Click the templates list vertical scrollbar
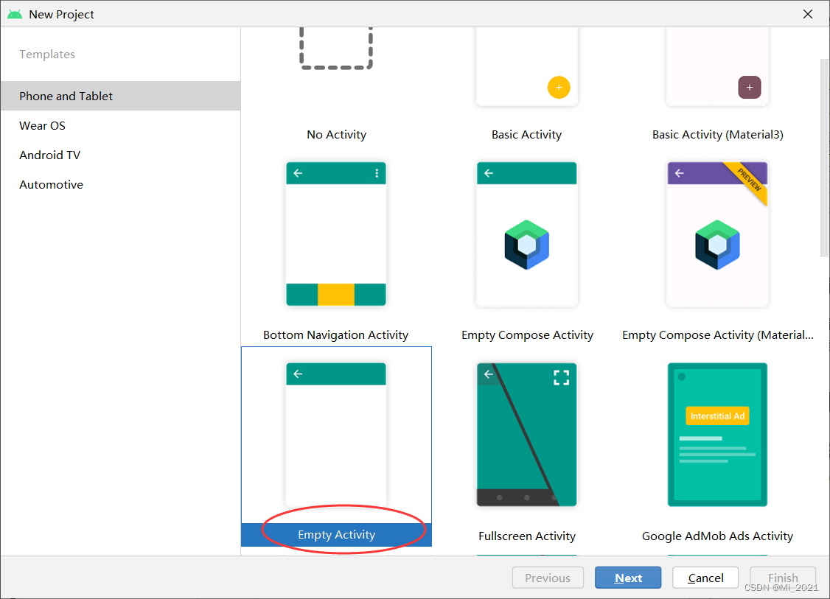Viewport: 830px width, 599px height. pyautogui.click(x=825, y=157)
